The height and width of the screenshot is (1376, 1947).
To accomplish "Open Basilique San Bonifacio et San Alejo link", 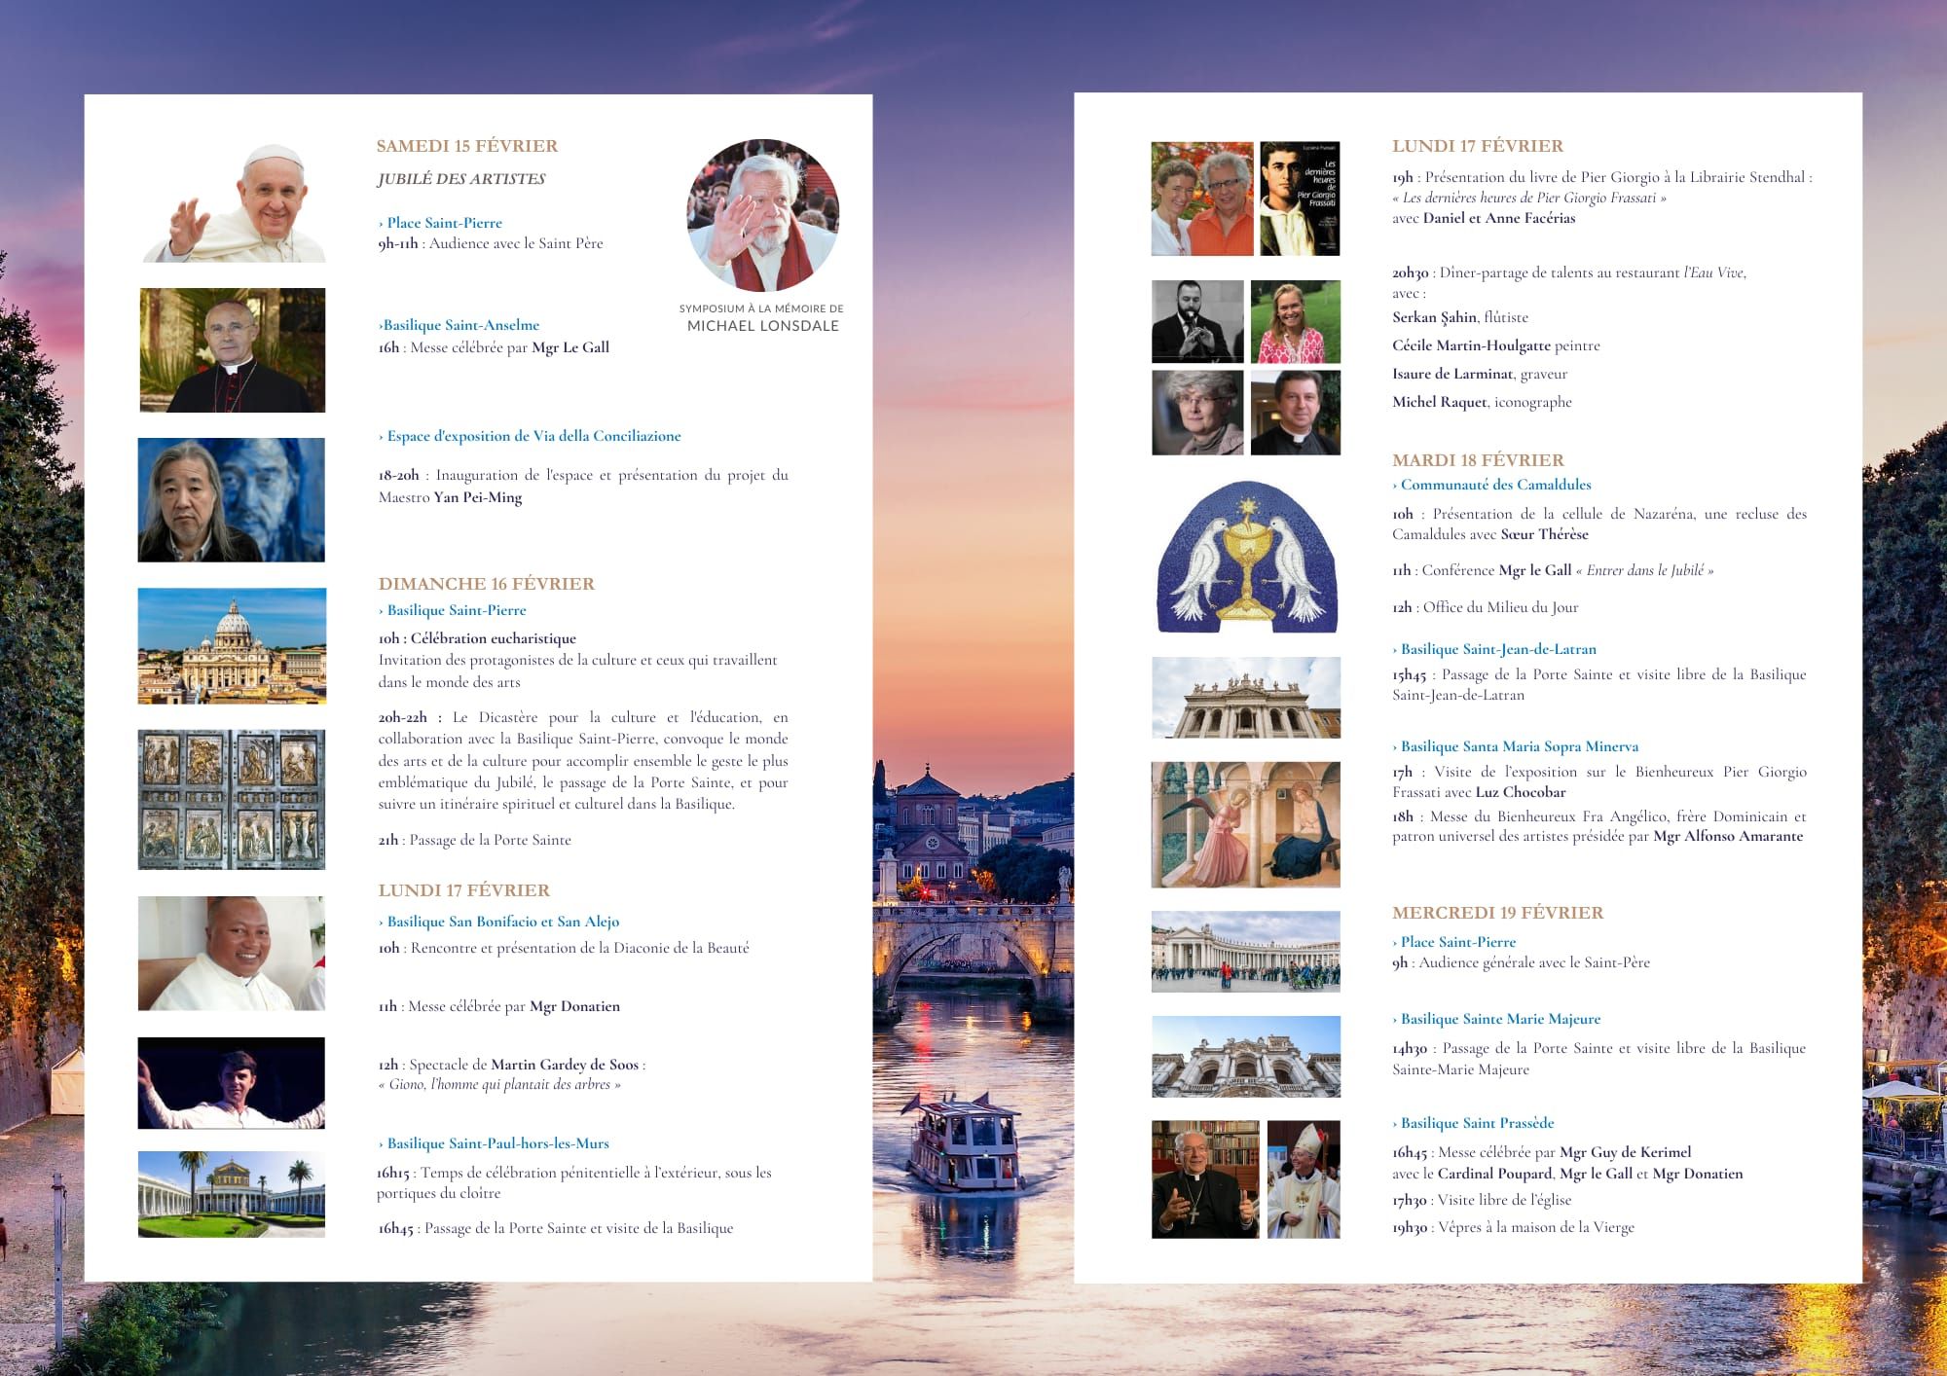I will tap(498, 922).
